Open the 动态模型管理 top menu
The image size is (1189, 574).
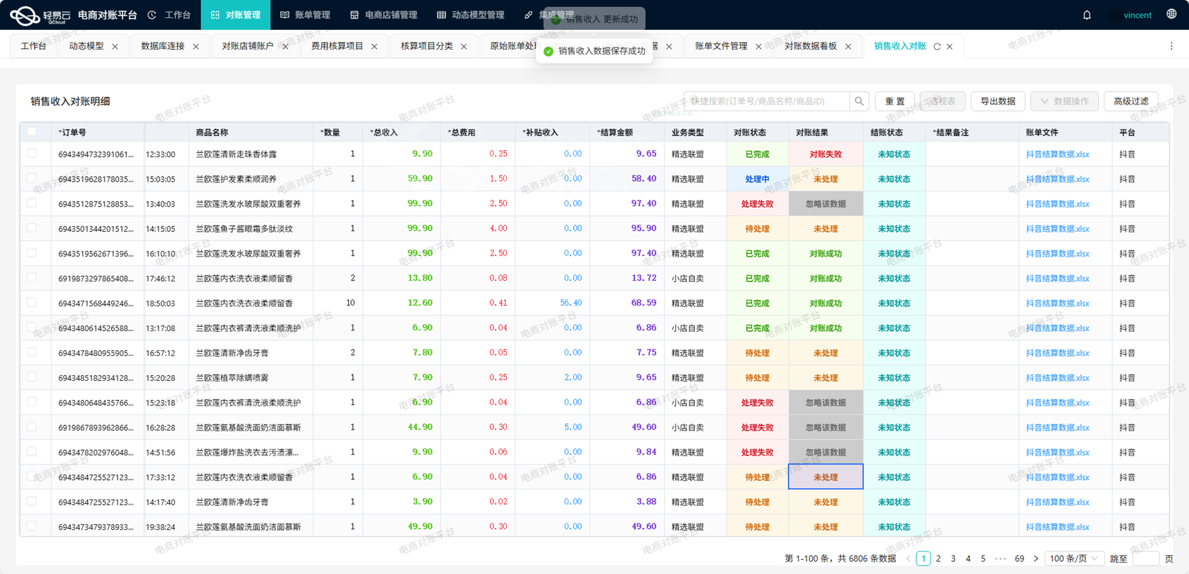[x=471, y=15]
